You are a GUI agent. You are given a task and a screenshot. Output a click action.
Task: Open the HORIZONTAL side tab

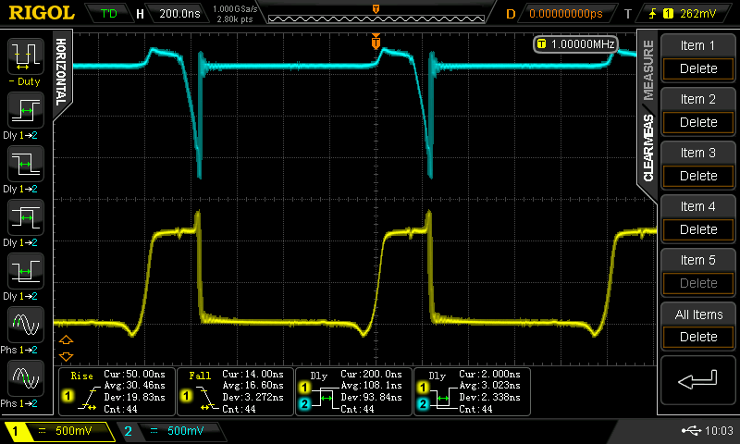[61, 72]
